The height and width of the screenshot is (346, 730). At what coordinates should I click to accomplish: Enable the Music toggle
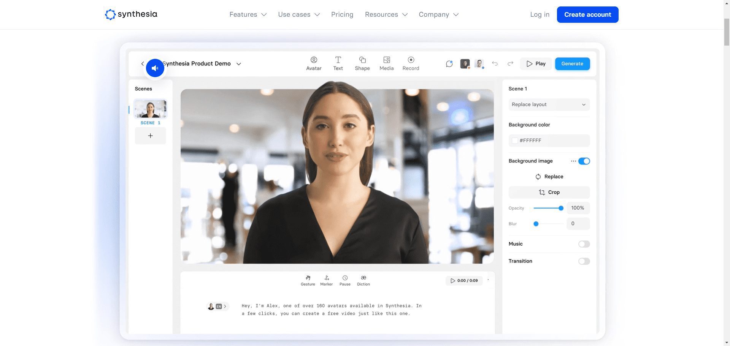coord(584,244)
